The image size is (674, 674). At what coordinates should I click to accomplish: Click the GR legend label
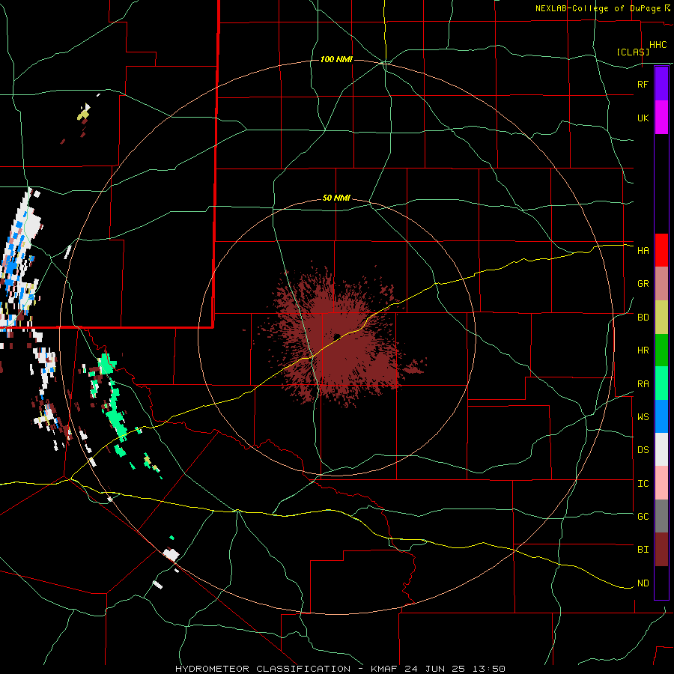click(x=643, y=284)
